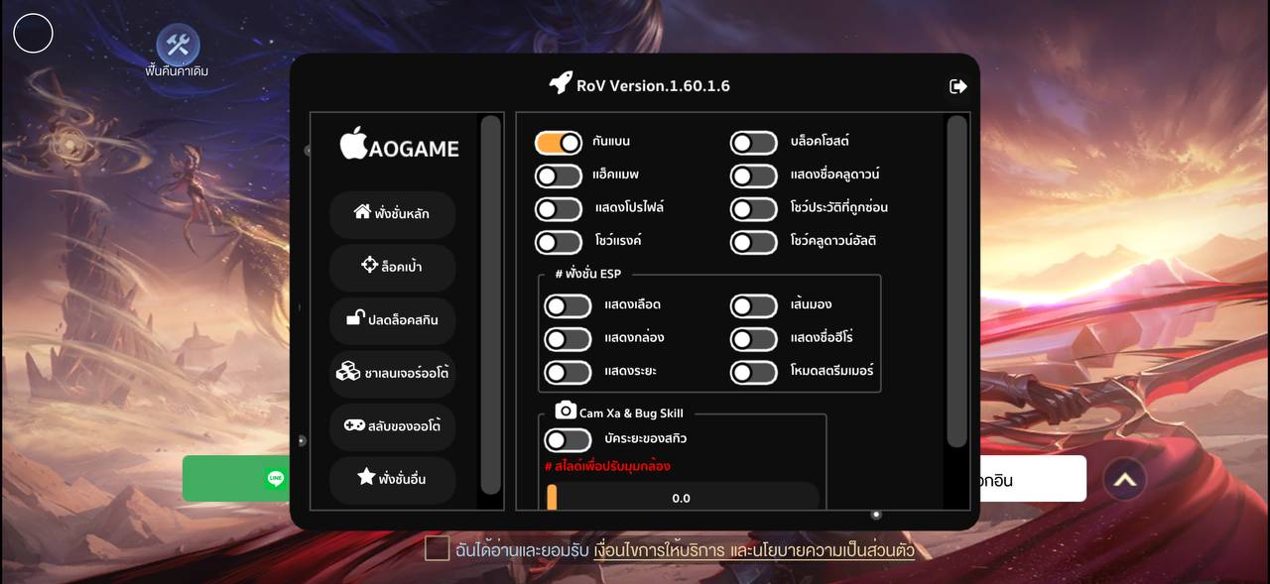The height and width of the screenshot is (584, 1270).
Task: Expand the round chevron-up button
Action: pos(1124,480)
